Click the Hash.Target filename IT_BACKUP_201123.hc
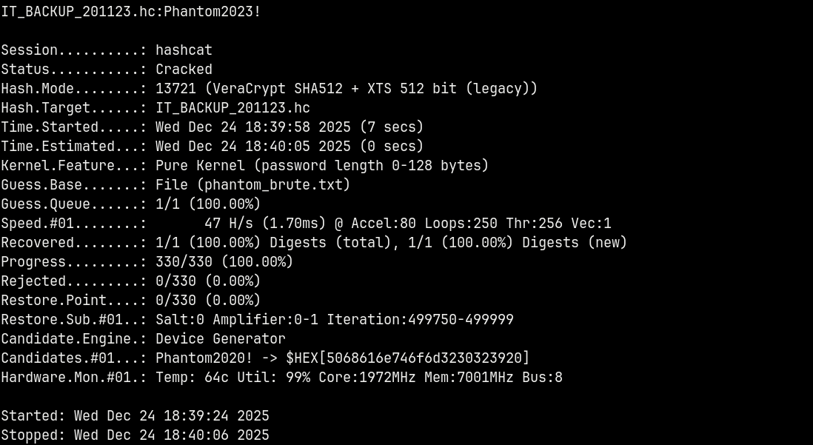The image size is (813, 445). pos(232,108)
